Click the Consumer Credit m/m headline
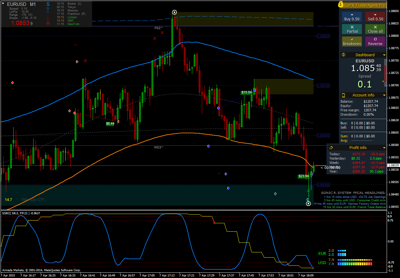Screen dimensions: 400x278 [x=354, y=200]
